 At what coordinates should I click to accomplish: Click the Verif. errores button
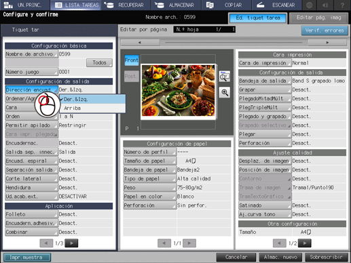pos(325,31)
